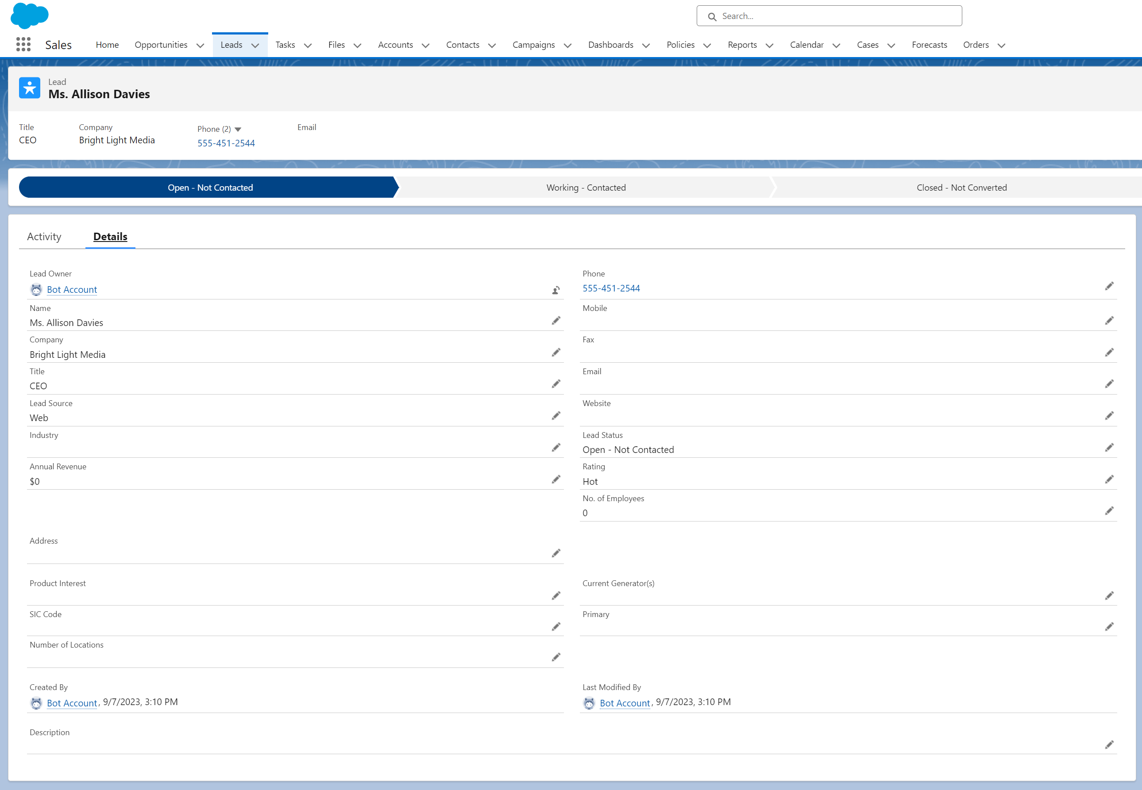
Task: Click the Salesforce cloud logo
Action: (x=29, y=15)
